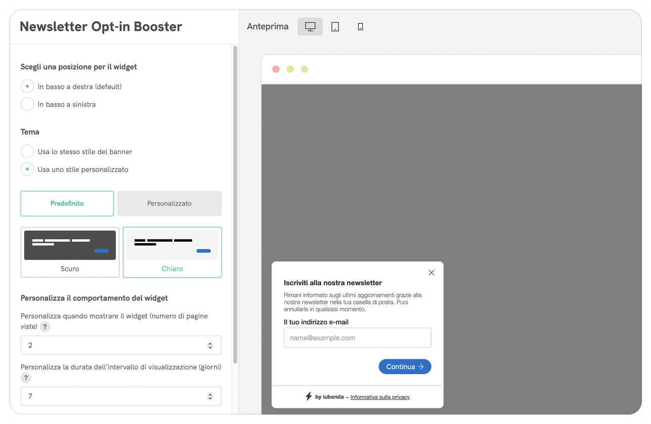This screenshot has height=424, width=651.
Task: Open the Personalizzato tab
Action: point(169,203)
